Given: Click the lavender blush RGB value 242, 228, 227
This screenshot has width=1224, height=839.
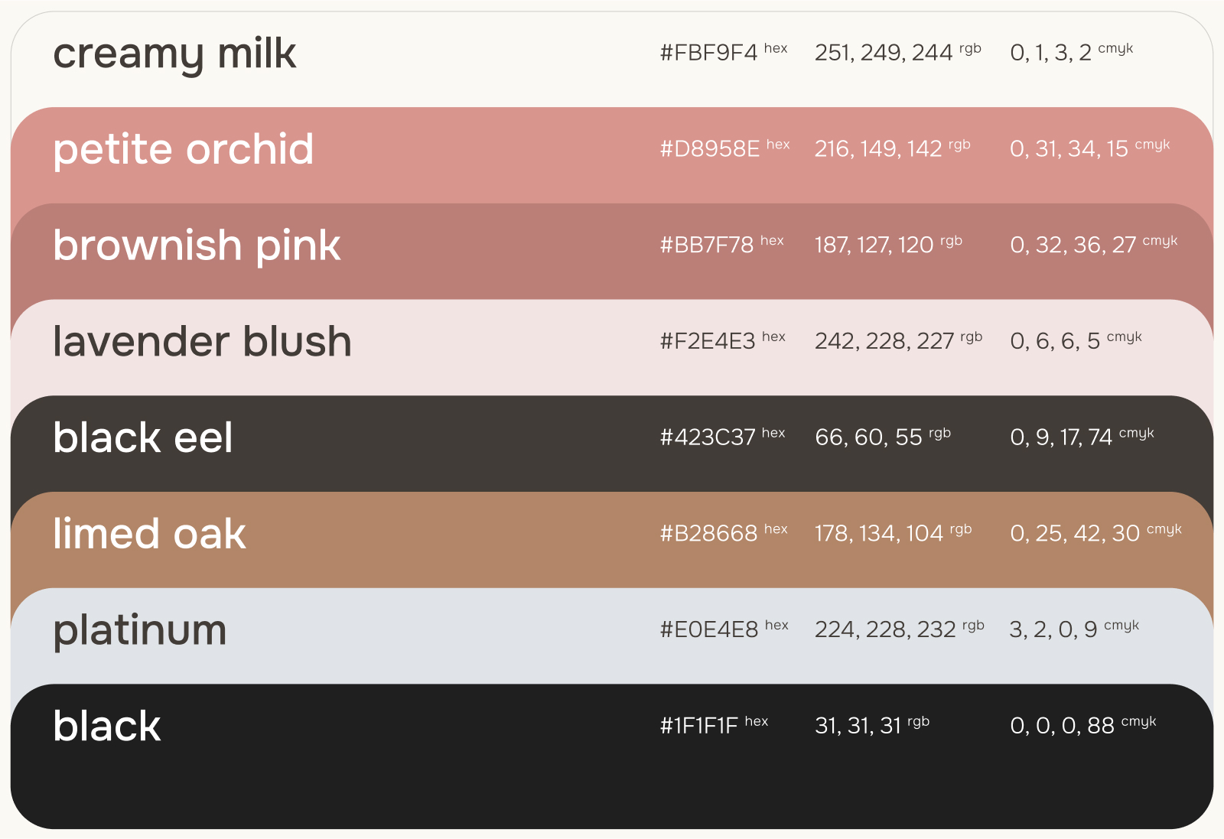Looking at the screenshot, I should [x=884, y=340].
